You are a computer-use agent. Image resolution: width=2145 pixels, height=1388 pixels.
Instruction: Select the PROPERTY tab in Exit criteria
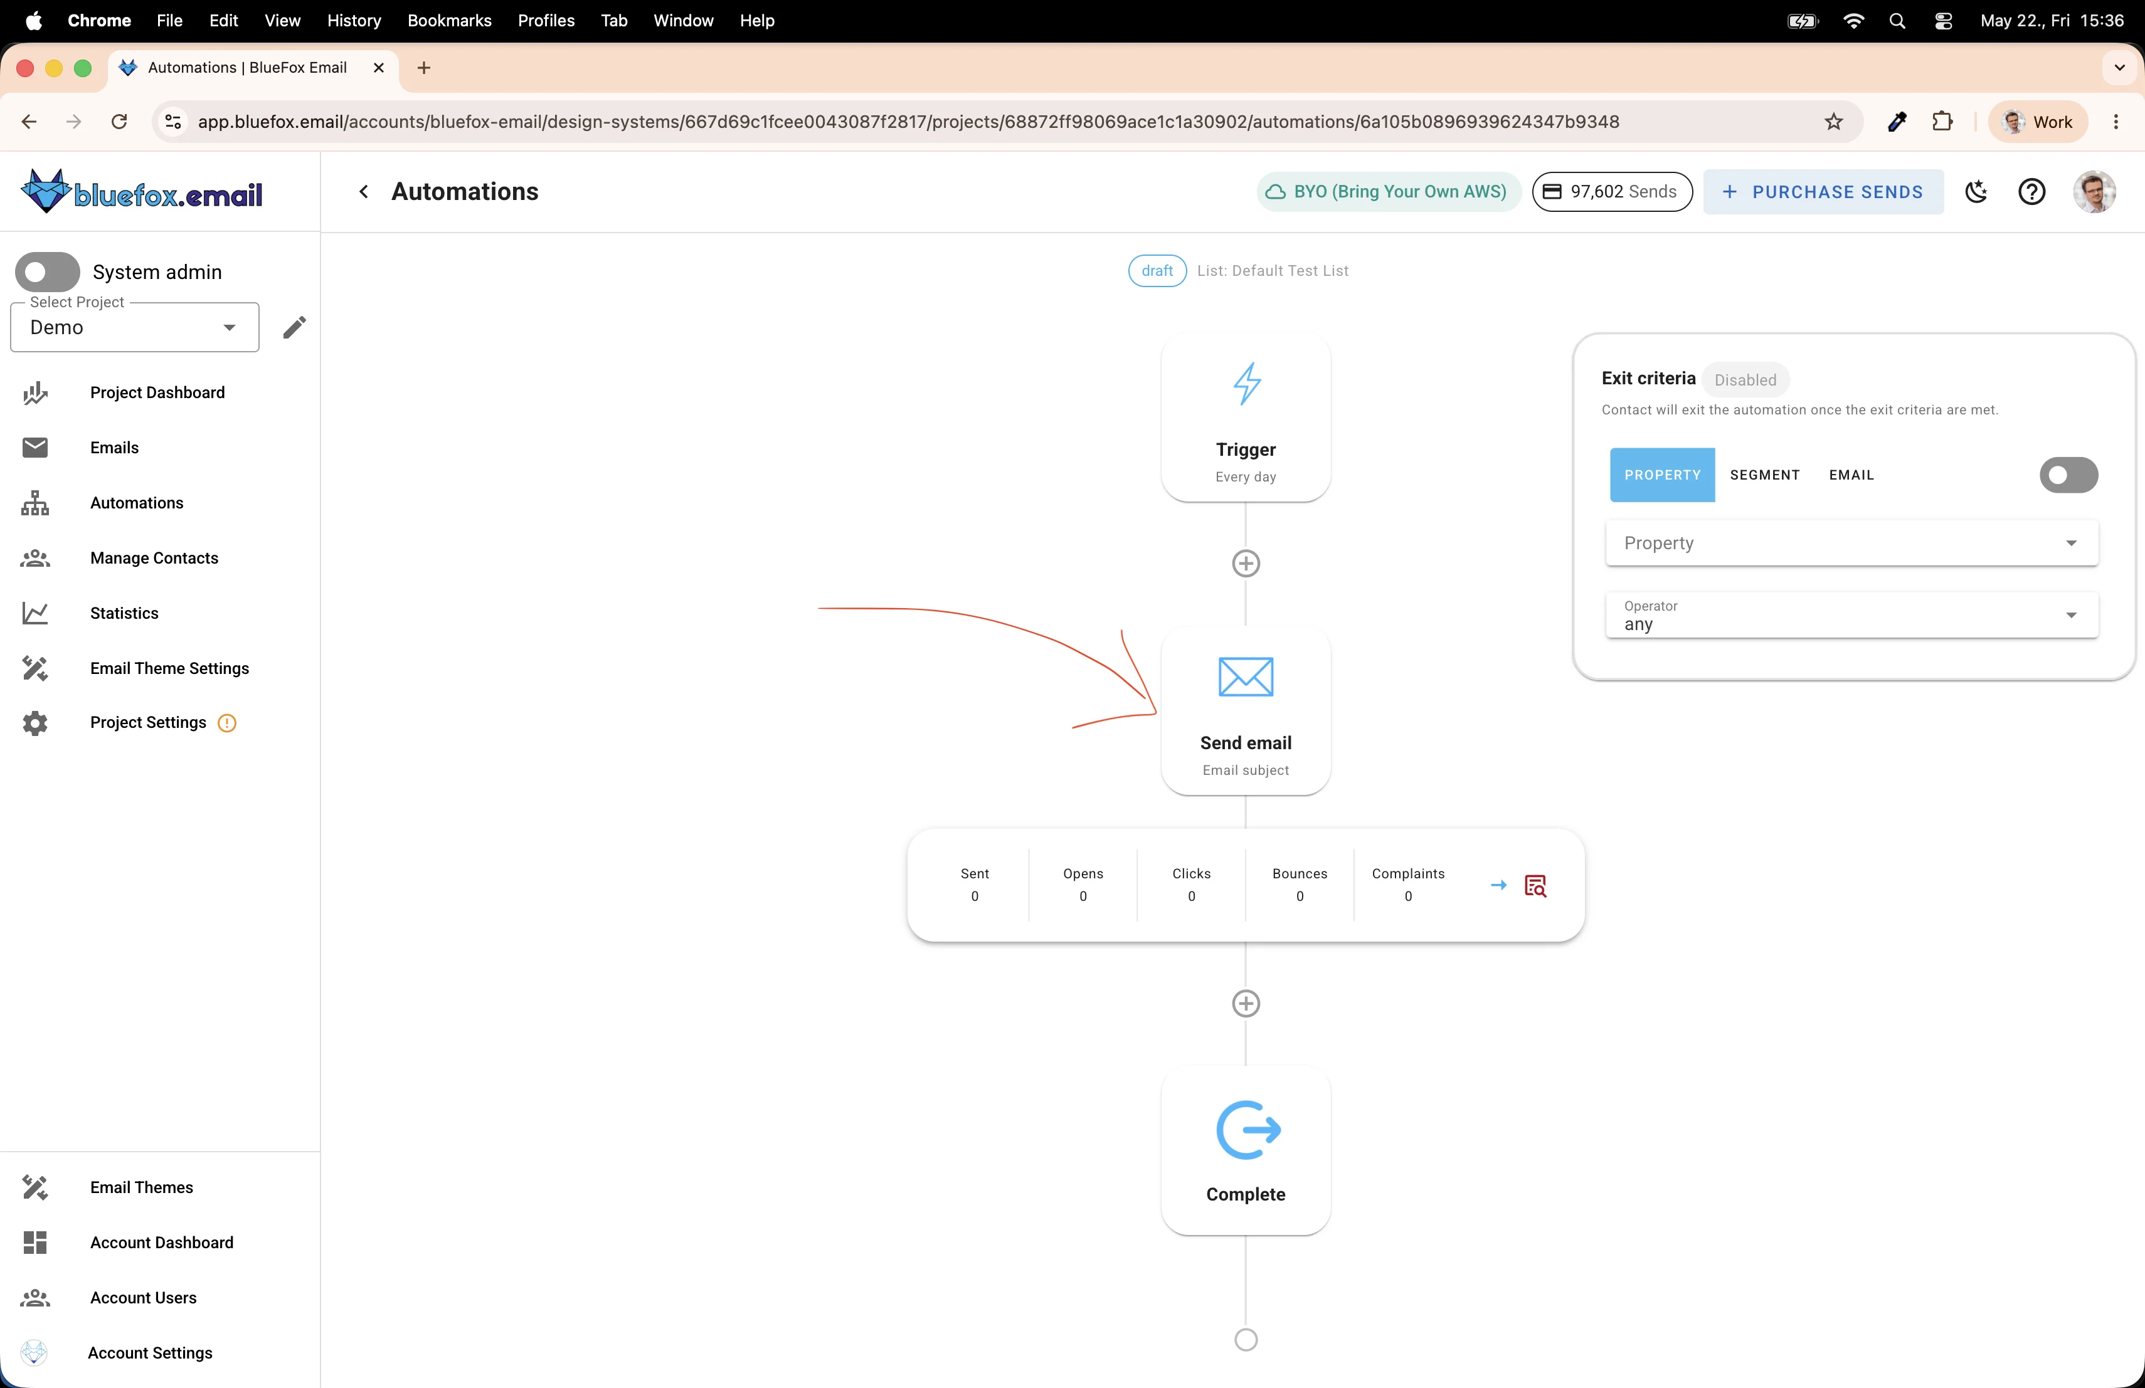point(1663,475)
